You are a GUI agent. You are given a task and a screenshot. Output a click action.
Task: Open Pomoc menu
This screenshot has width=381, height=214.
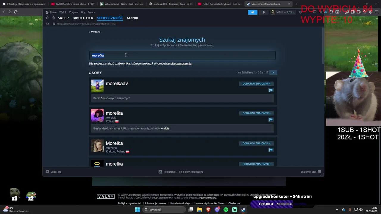(92, 12)
